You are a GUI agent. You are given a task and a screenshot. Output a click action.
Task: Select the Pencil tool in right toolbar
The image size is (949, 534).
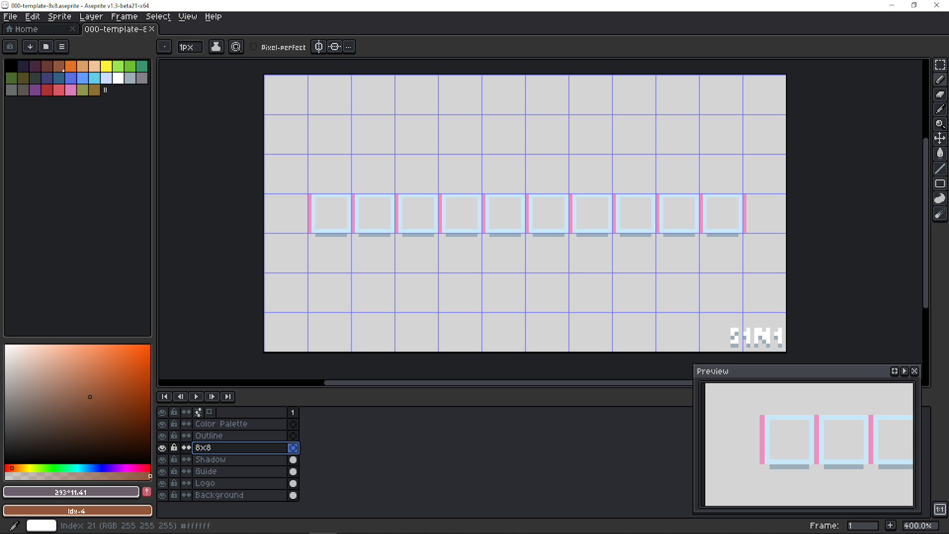940,80
